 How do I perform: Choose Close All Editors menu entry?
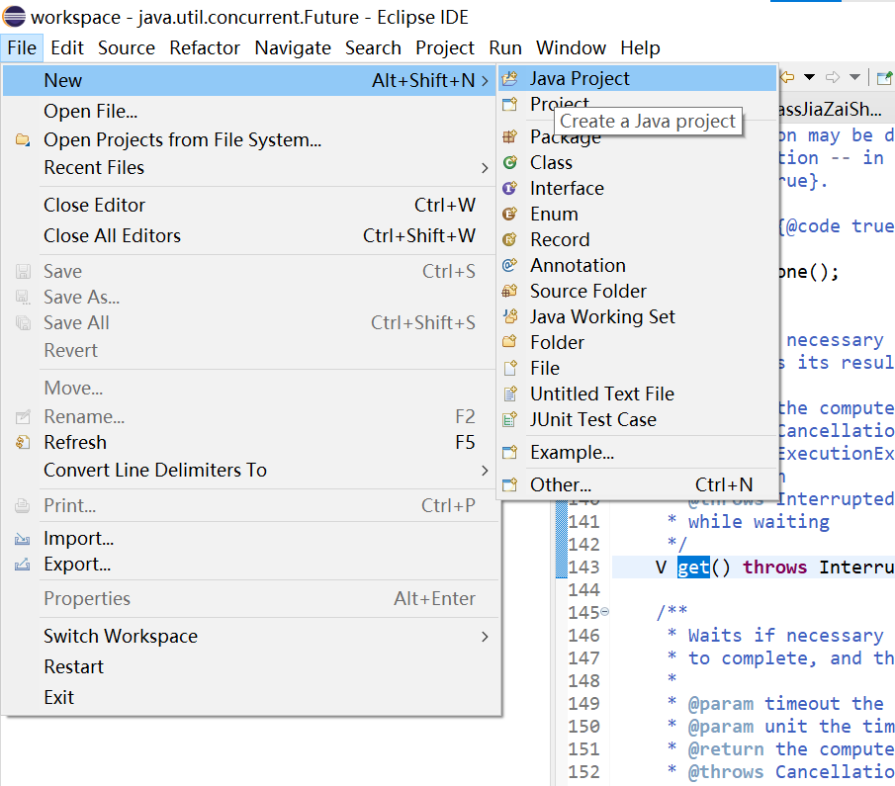pyautogui.click(x=249, y=235)
